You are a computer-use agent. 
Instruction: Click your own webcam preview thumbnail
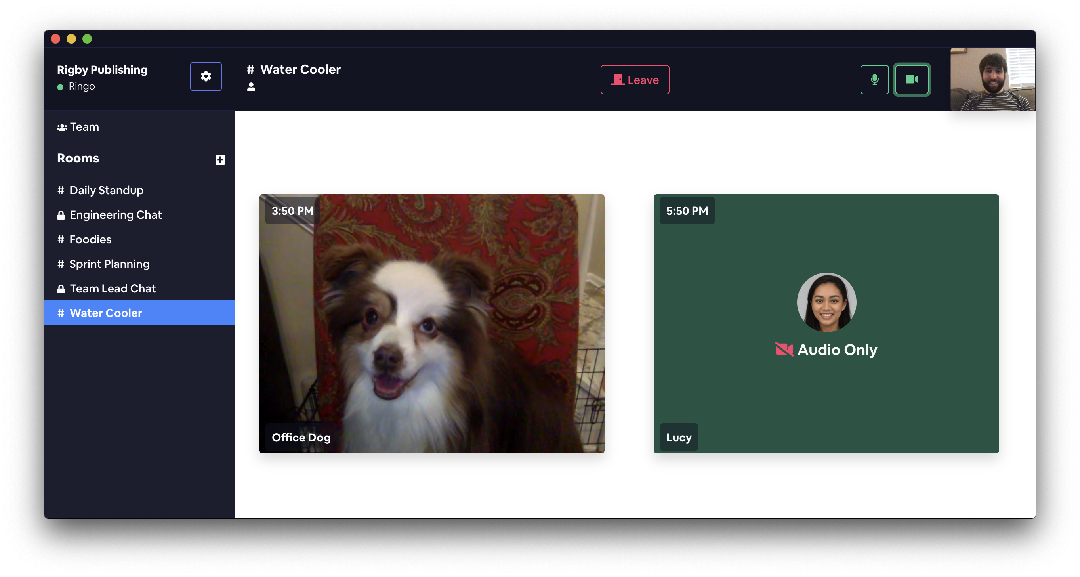tap(992, 79)
